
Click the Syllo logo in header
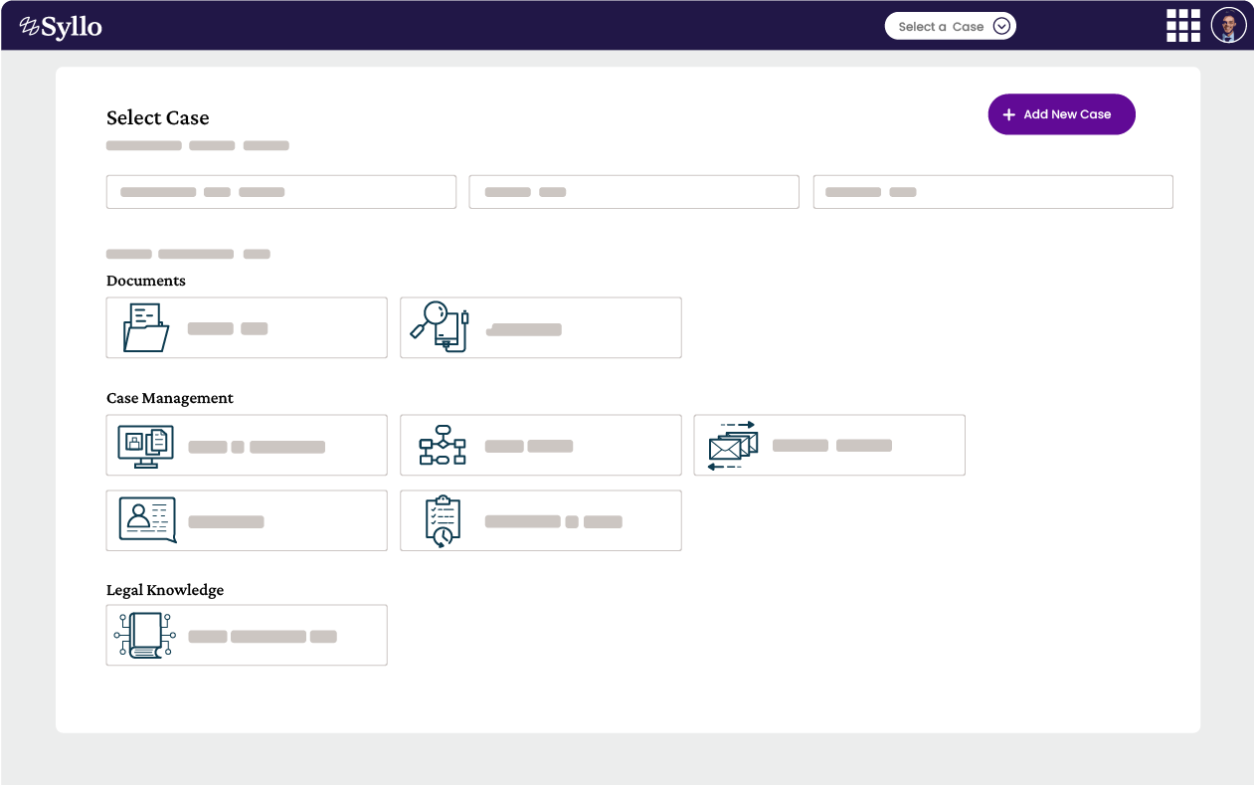pos(61,27)
